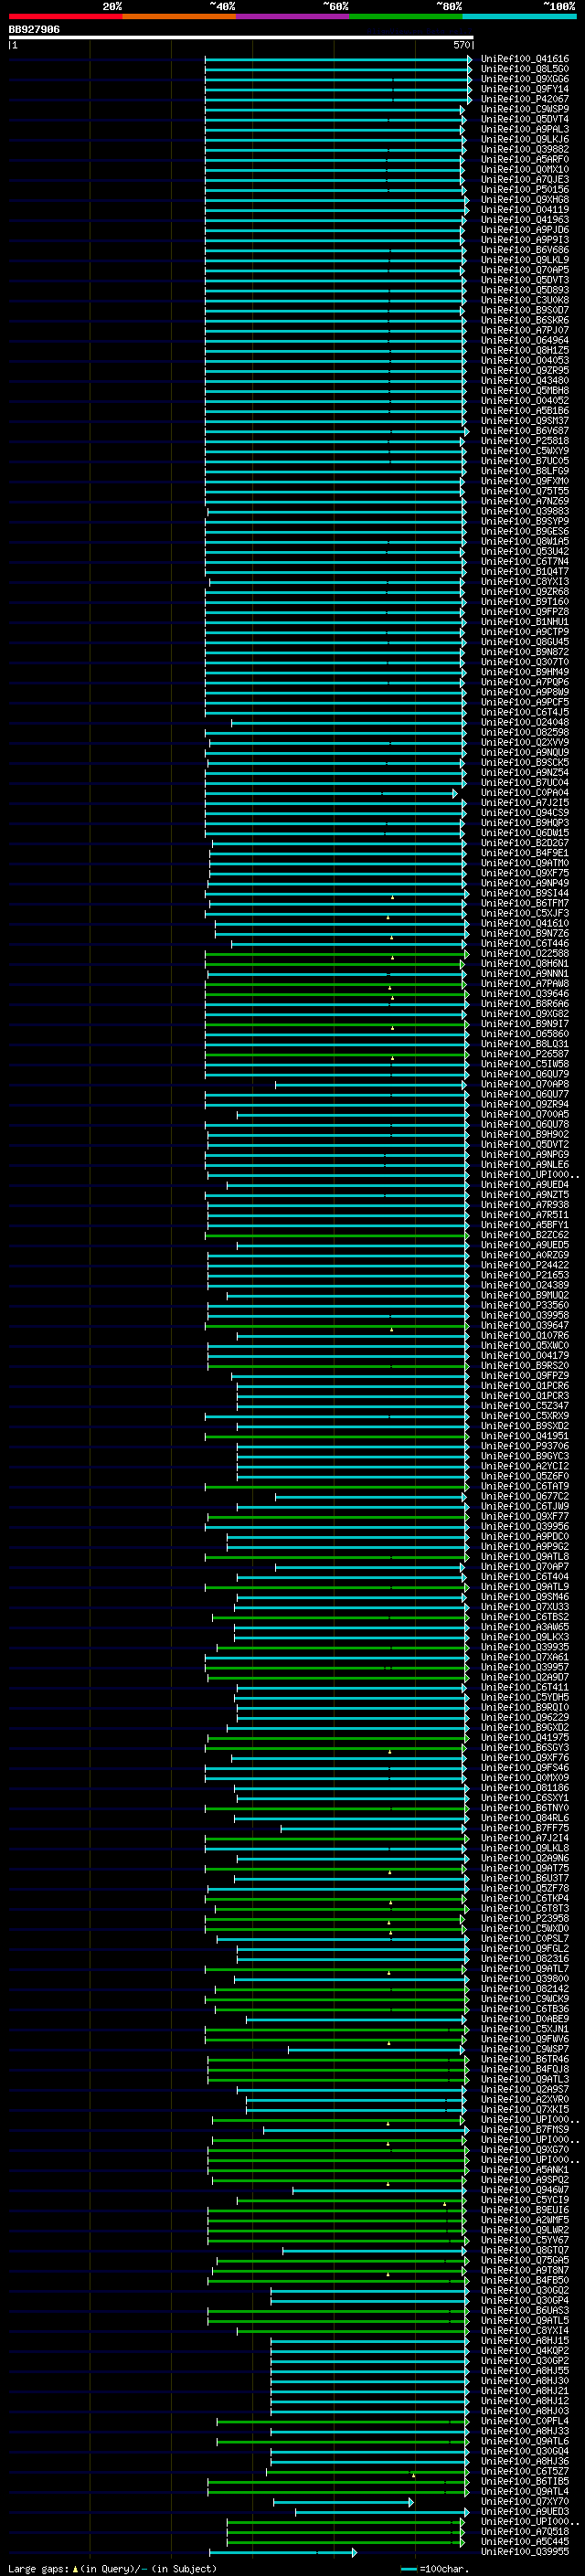
Task: Click the 570 query end position marker
Action: tap(461, 45)
